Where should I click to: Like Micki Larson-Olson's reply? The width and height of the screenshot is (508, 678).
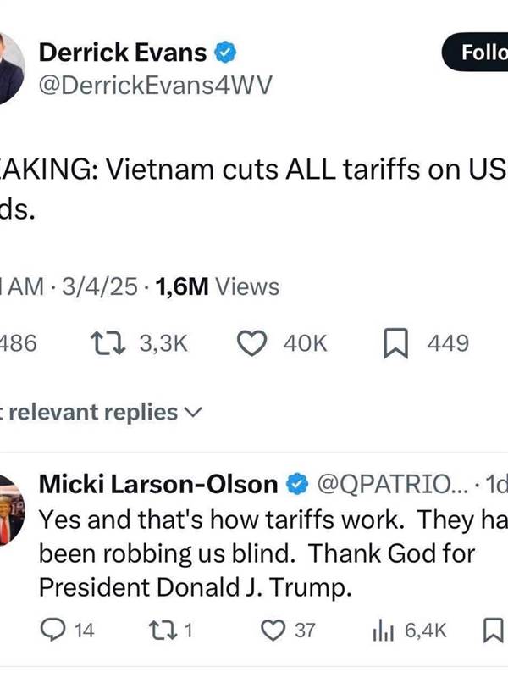click(273, 630)
